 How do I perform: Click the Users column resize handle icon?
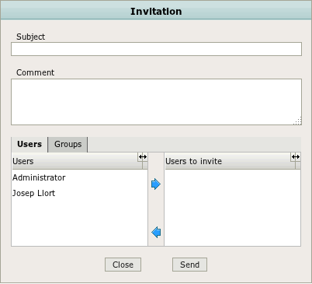pyautogui.click(x=143, y=157)
